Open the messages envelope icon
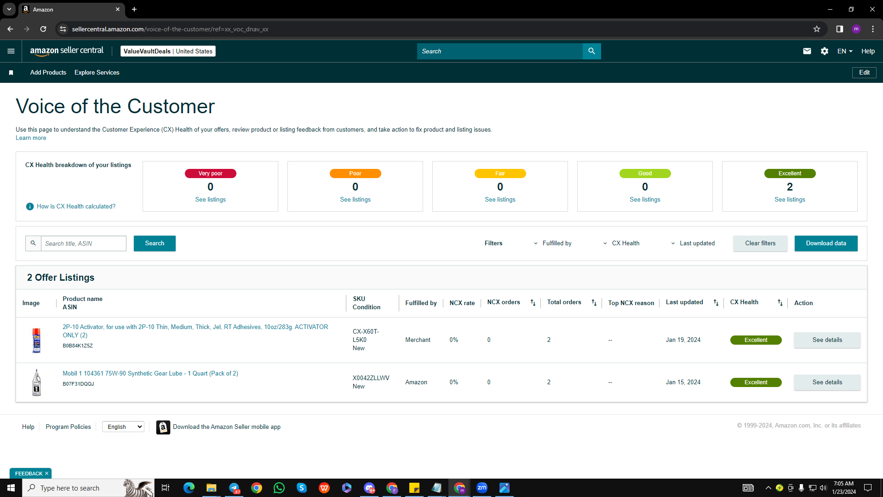This screenshot has height=497, width=883. click(x=807, y=51)
